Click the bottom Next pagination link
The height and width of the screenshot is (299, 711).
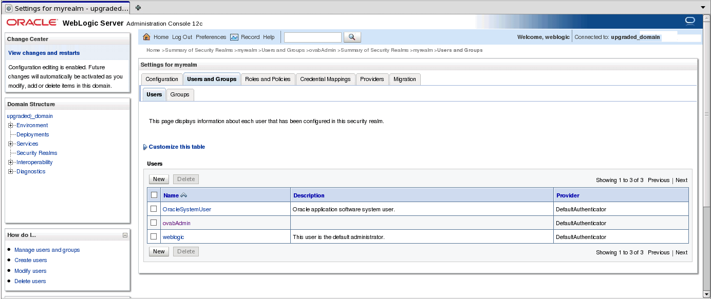pos(682,252)
